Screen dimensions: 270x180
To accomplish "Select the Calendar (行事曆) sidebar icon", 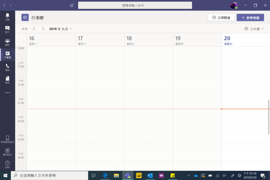I will [7, 55].
